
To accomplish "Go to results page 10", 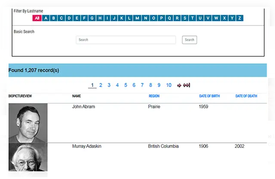I will 169,85.
